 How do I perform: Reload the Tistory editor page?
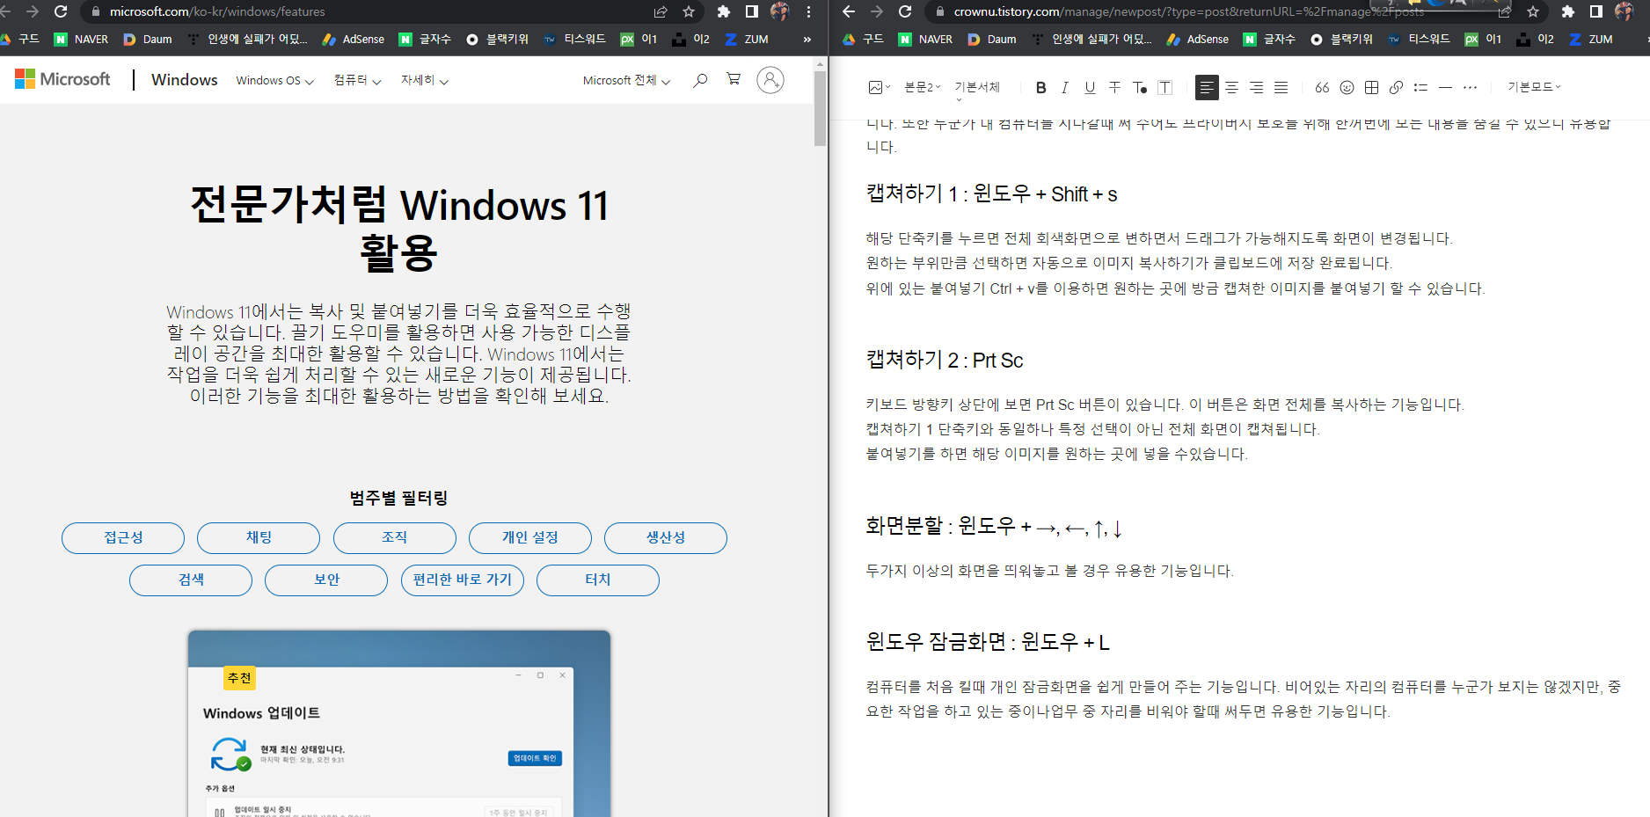[905, 11]
